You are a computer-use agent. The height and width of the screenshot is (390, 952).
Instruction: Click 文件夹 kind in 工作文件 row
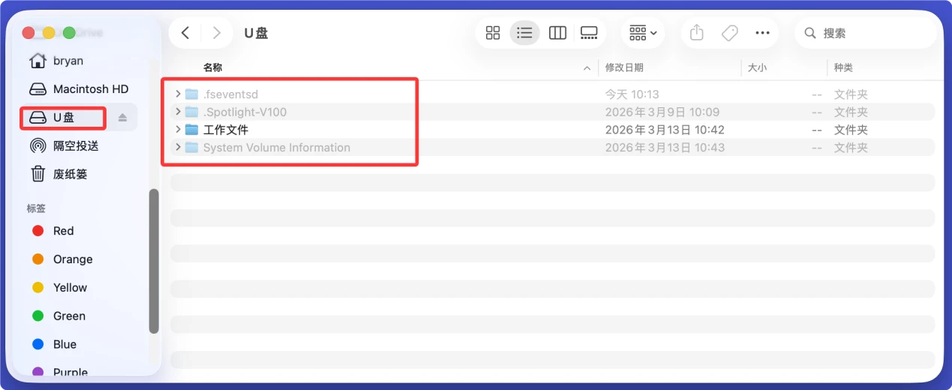point(851,130)
